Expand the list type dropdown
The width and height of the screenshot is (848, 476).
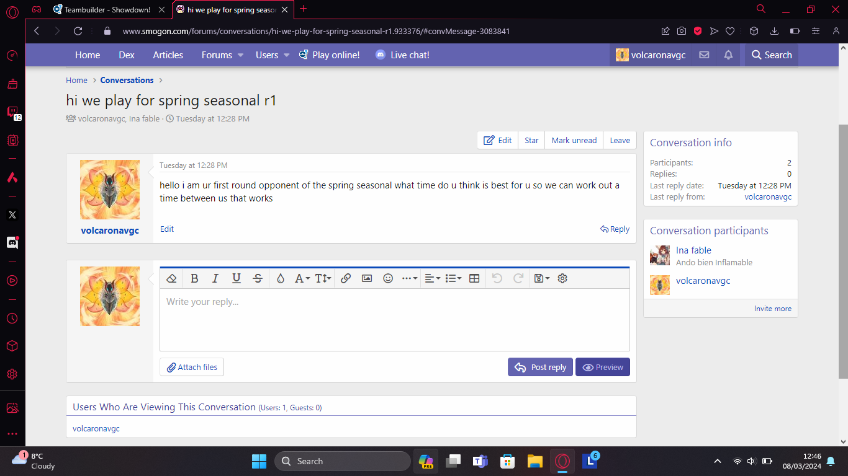pos(453,279)
